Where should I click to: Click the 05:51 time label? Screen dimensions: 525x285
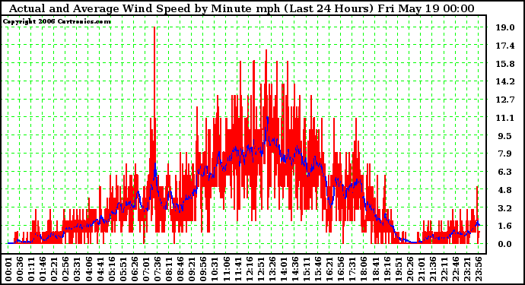pyautogui.click(x=123, y=269)
